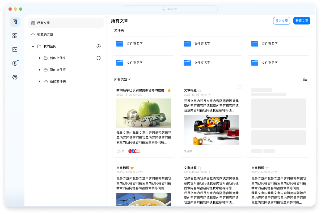Click the articles document icon in left rail
The image size is (321, 214).
pyautogui.click(x=15, y=22)
